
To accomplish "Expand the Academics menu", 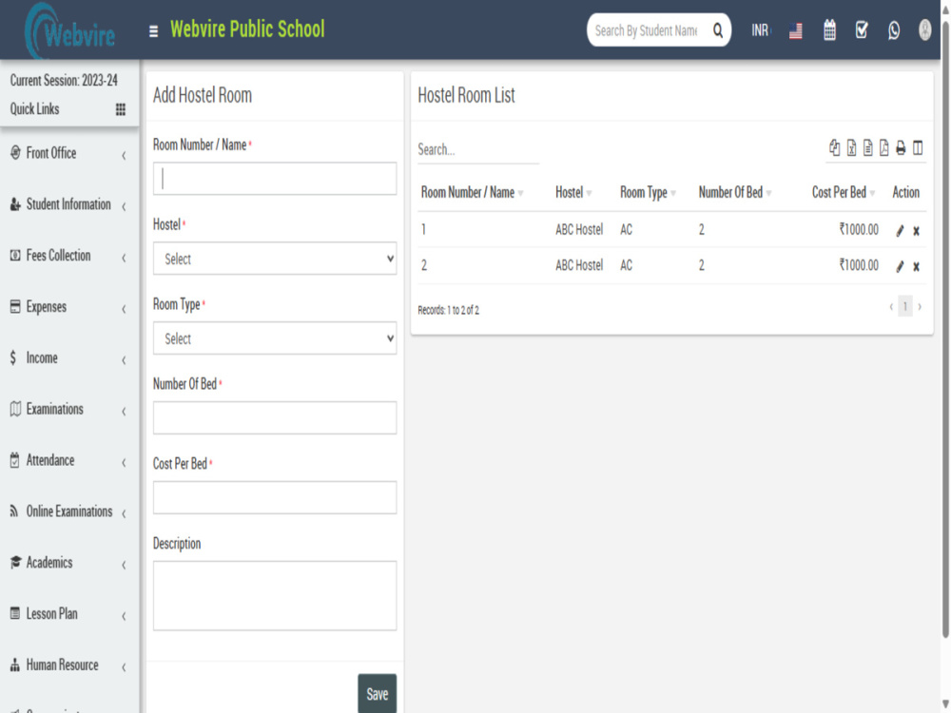I will (x=69, y=563).
